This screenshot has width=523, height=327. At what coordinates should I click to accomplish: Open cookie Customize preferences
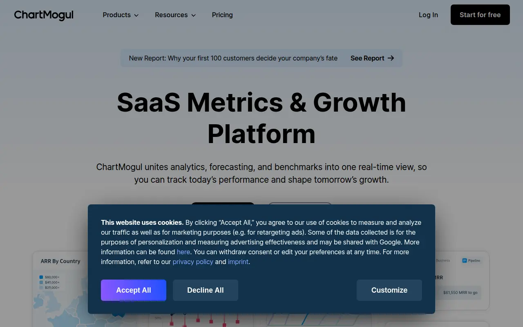389,290
